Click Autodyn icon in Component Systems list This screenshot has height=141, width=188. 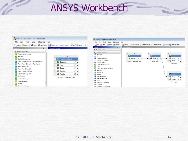pos(95,54)
